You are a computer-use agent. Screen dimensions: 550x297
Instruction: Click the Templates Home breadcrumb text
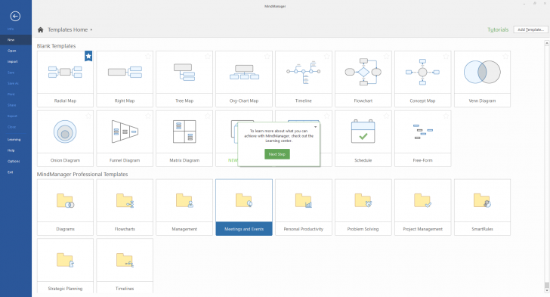pyautogui.click(x=68, y=29)
